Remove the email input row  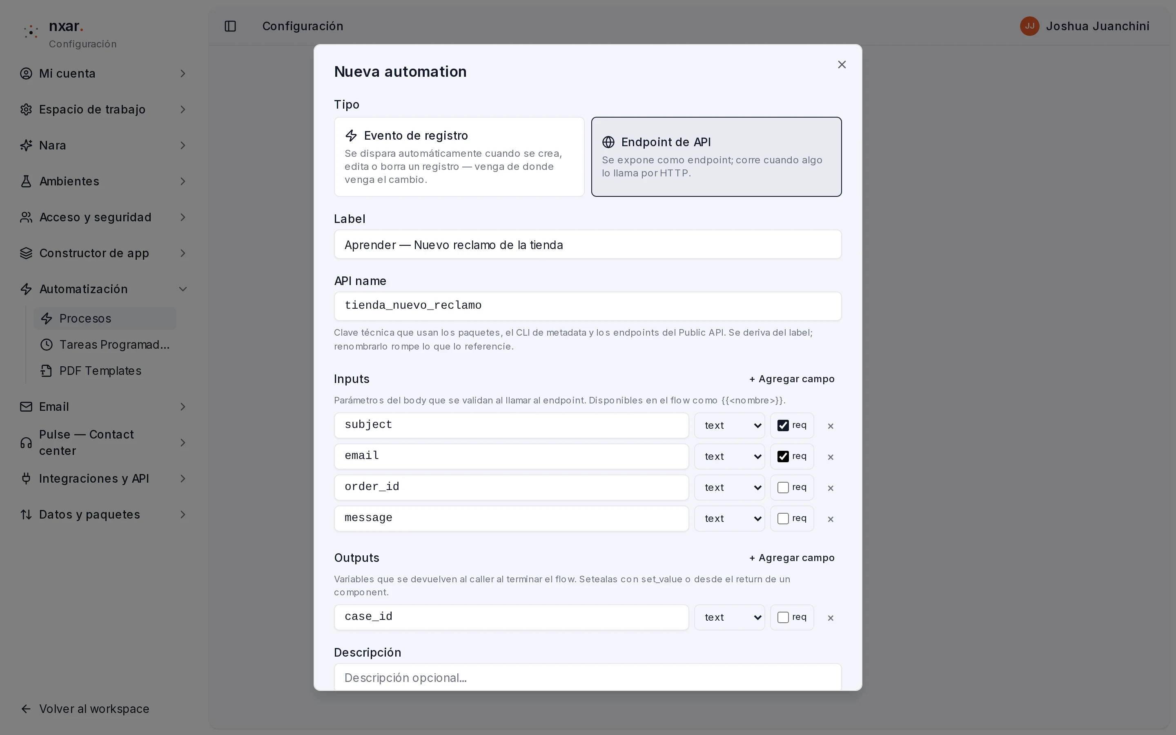(x=831, y=457)
